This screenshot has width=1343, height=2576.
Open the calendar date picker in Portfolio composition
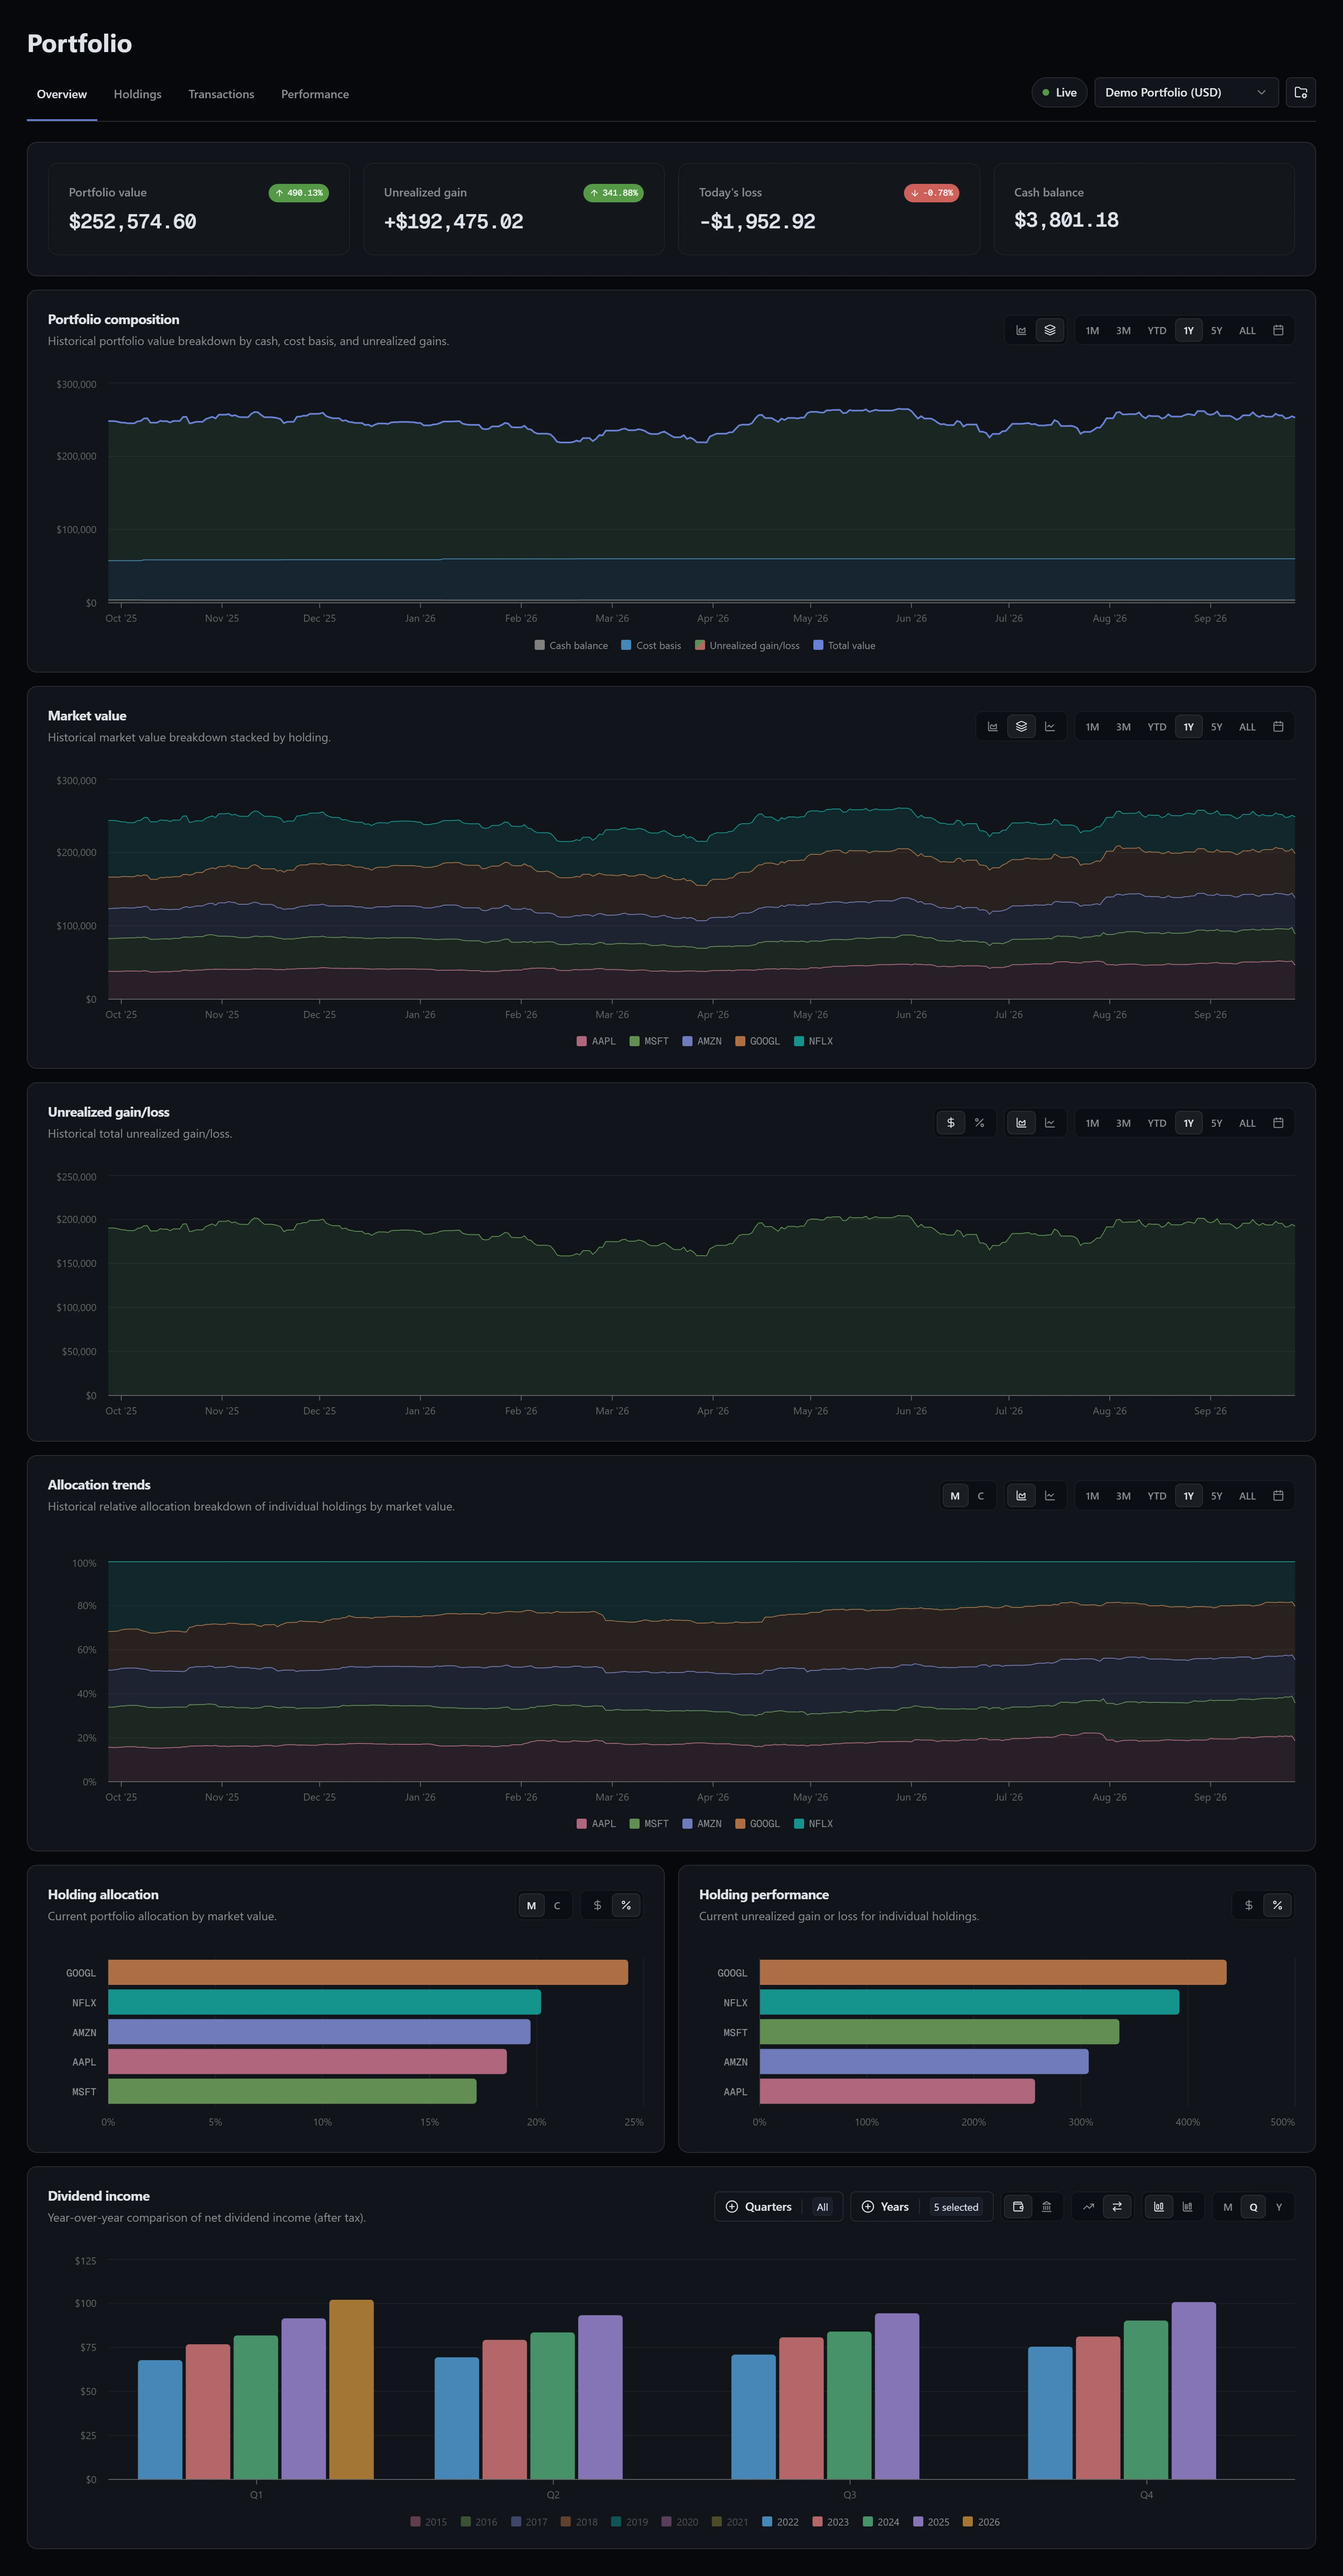pyautogui.click(x=1278, y=330)
